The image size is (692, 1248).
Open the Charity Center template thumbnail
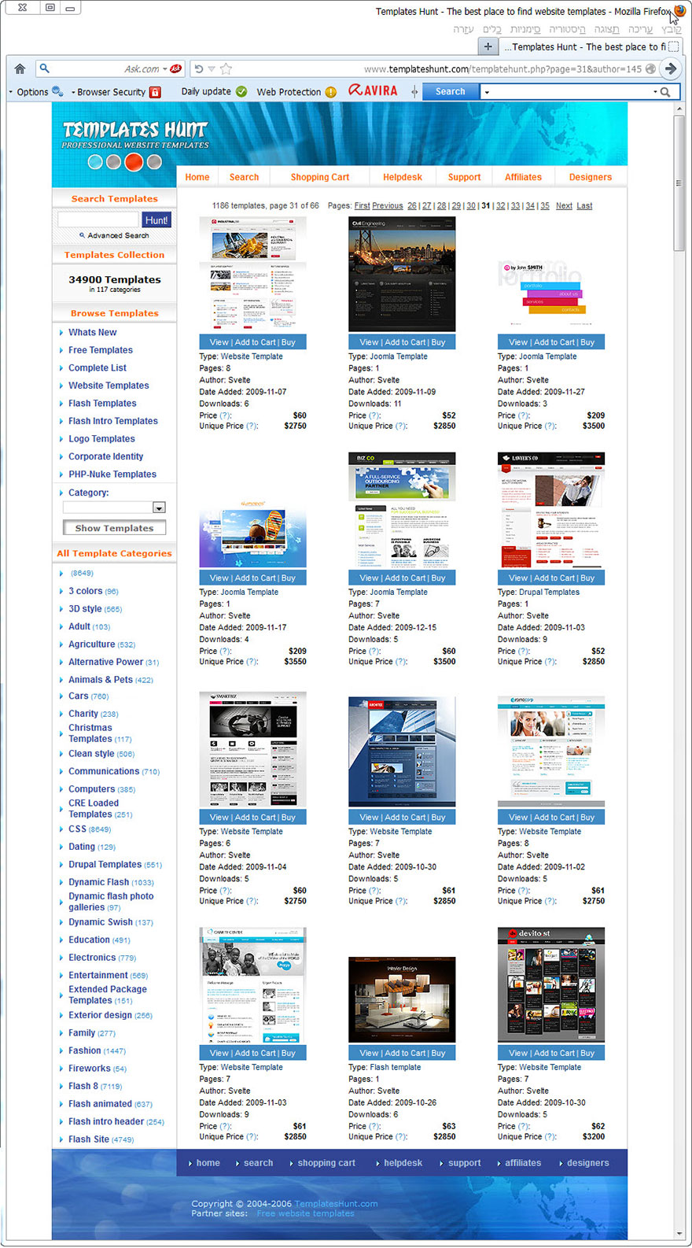[252, 985]
